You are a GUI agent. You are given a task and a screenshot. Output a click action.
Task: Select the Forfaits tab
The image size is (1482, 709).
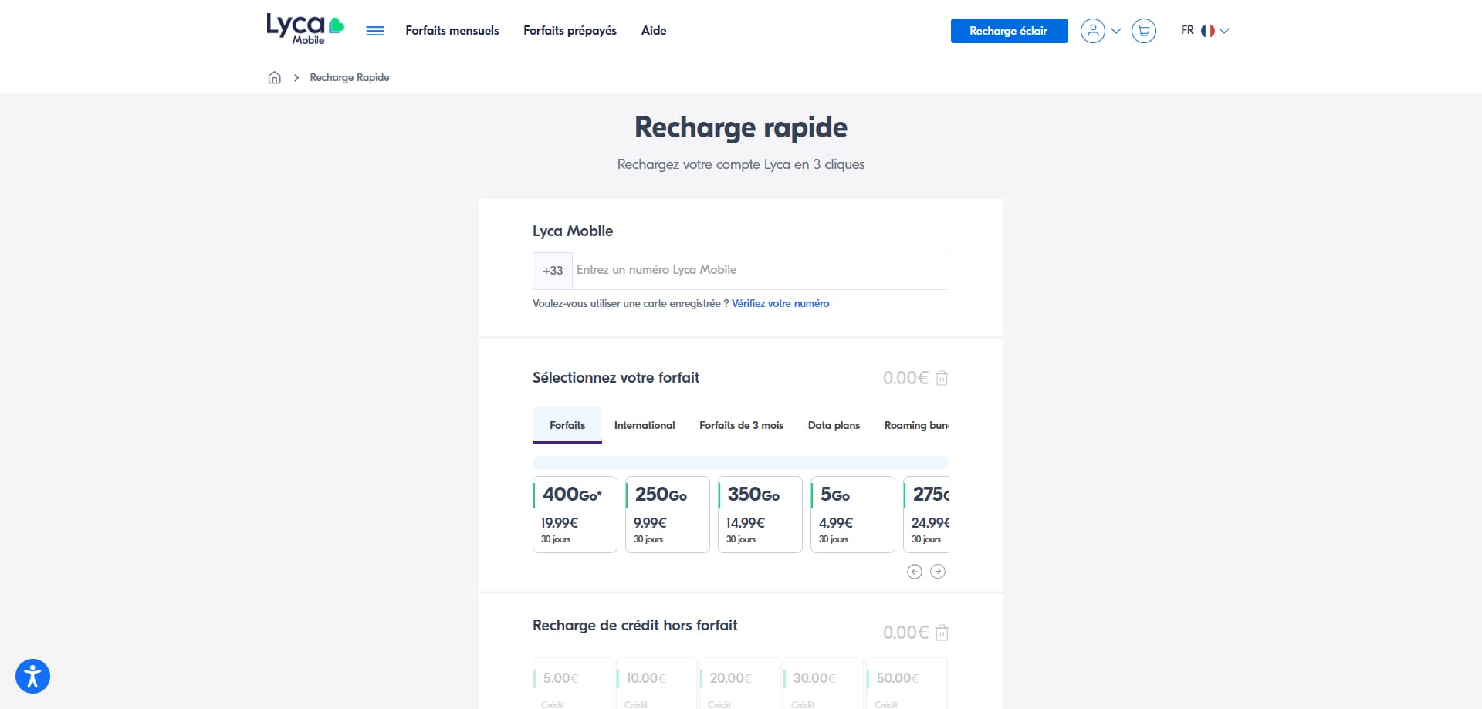[x=567, y=426]
